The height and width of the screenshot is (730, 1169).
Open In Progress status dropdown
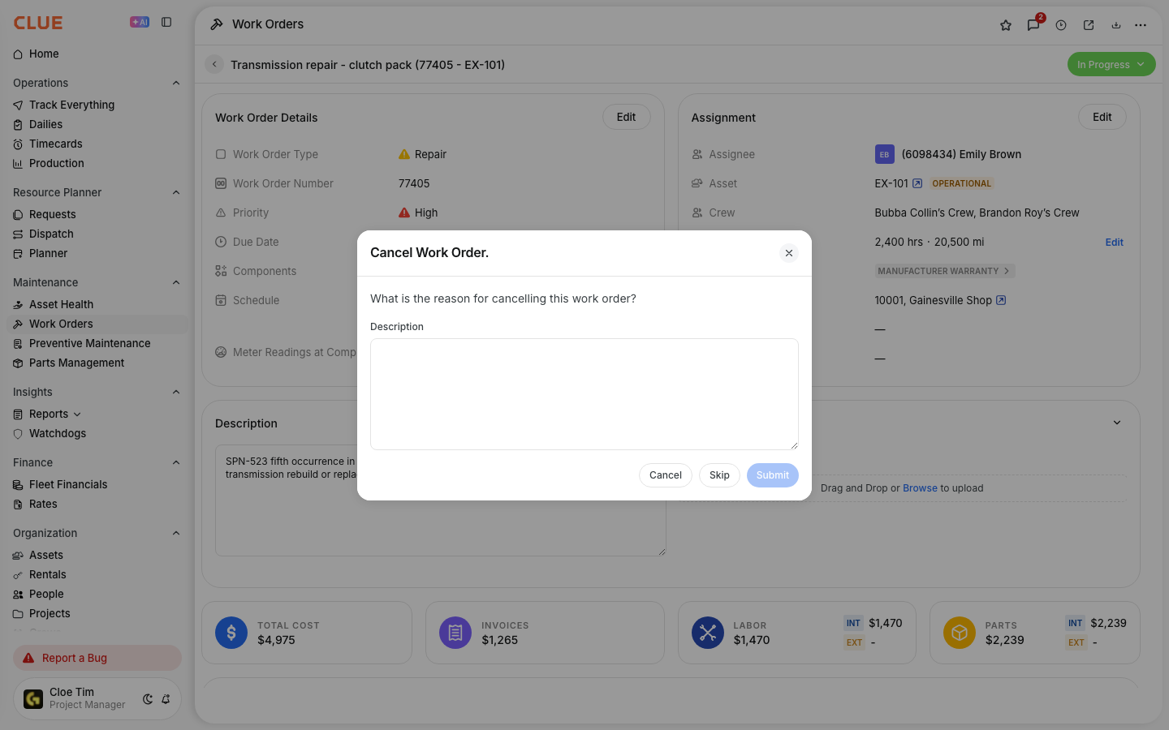click(1111, 64)
